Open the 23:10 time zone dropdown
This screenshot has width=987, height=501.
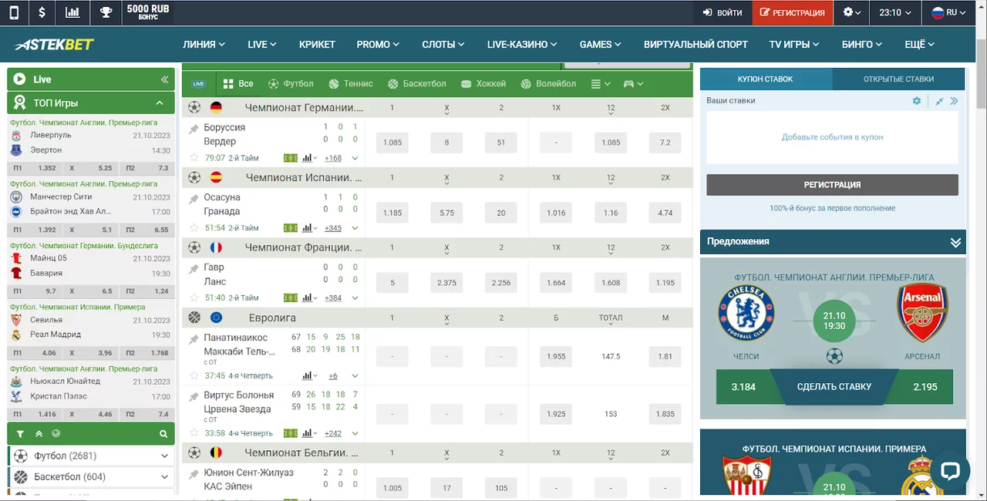(x=895, y=12)
